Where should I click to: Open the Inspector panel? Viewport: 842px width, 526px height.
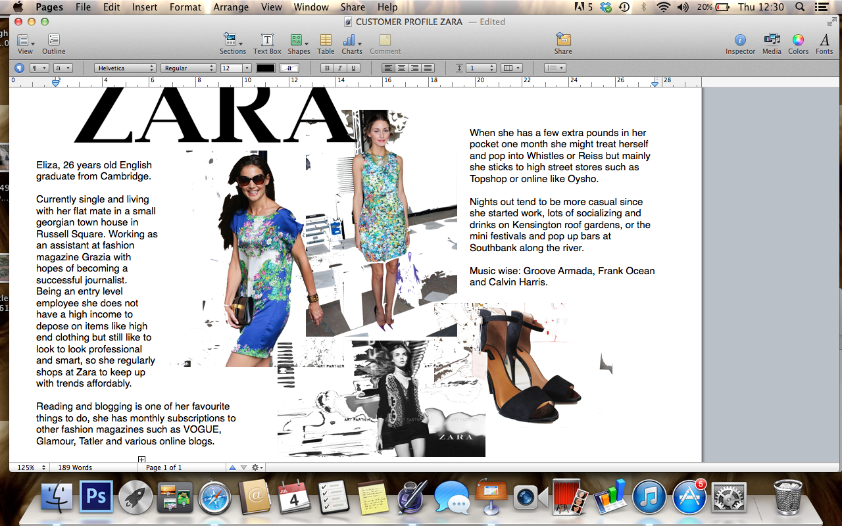click(741, 44)
